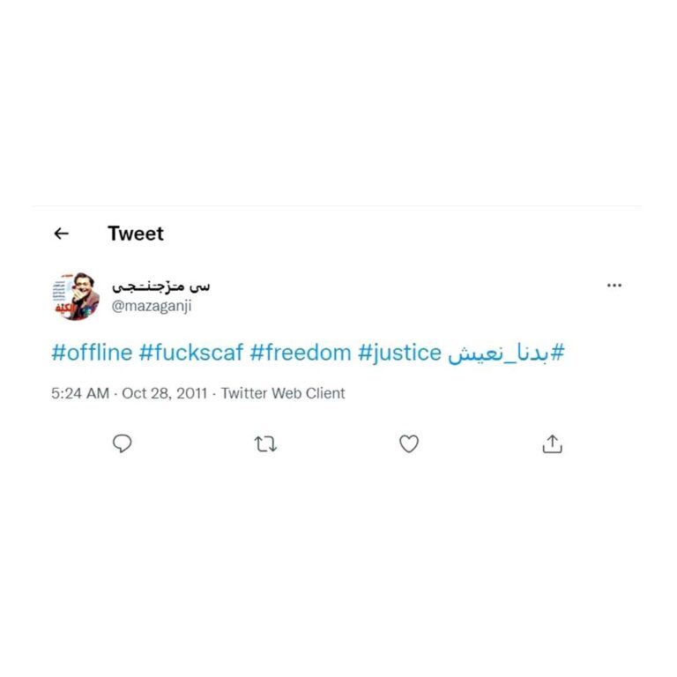677x677 pixels.
Task: Open the Arabic hashtag at line end
Action: pyautogui.click(x=506, y=353)
